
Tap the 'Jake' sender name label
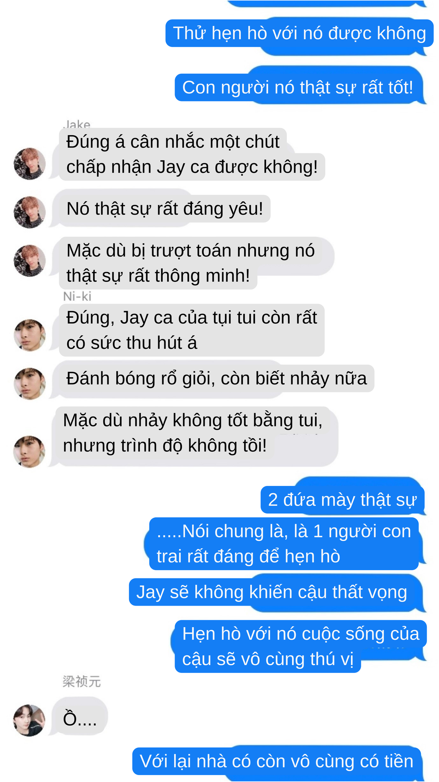pos(77,124)
